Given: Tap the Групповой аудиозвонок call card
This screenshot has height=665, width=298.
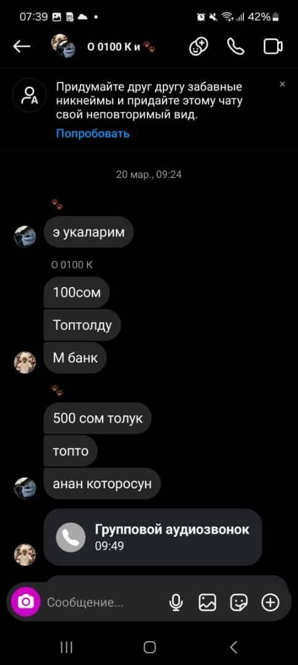Looking at the screenshot, I should [x=153, y=537].
